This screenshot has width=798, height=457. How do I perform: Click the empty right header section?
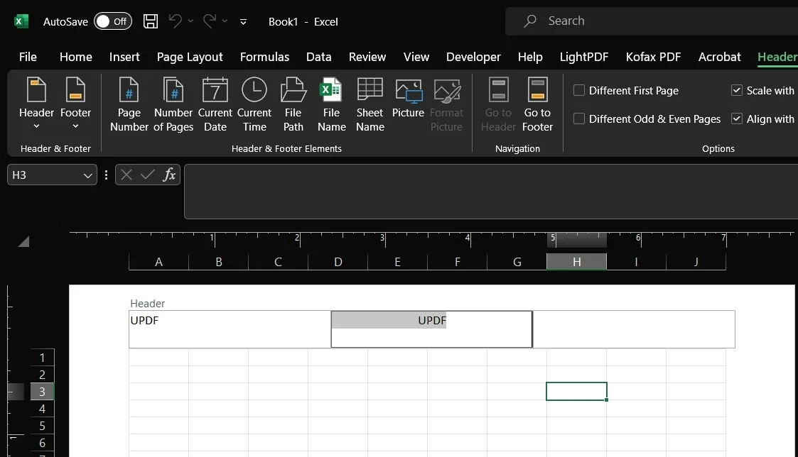[634, 329]
